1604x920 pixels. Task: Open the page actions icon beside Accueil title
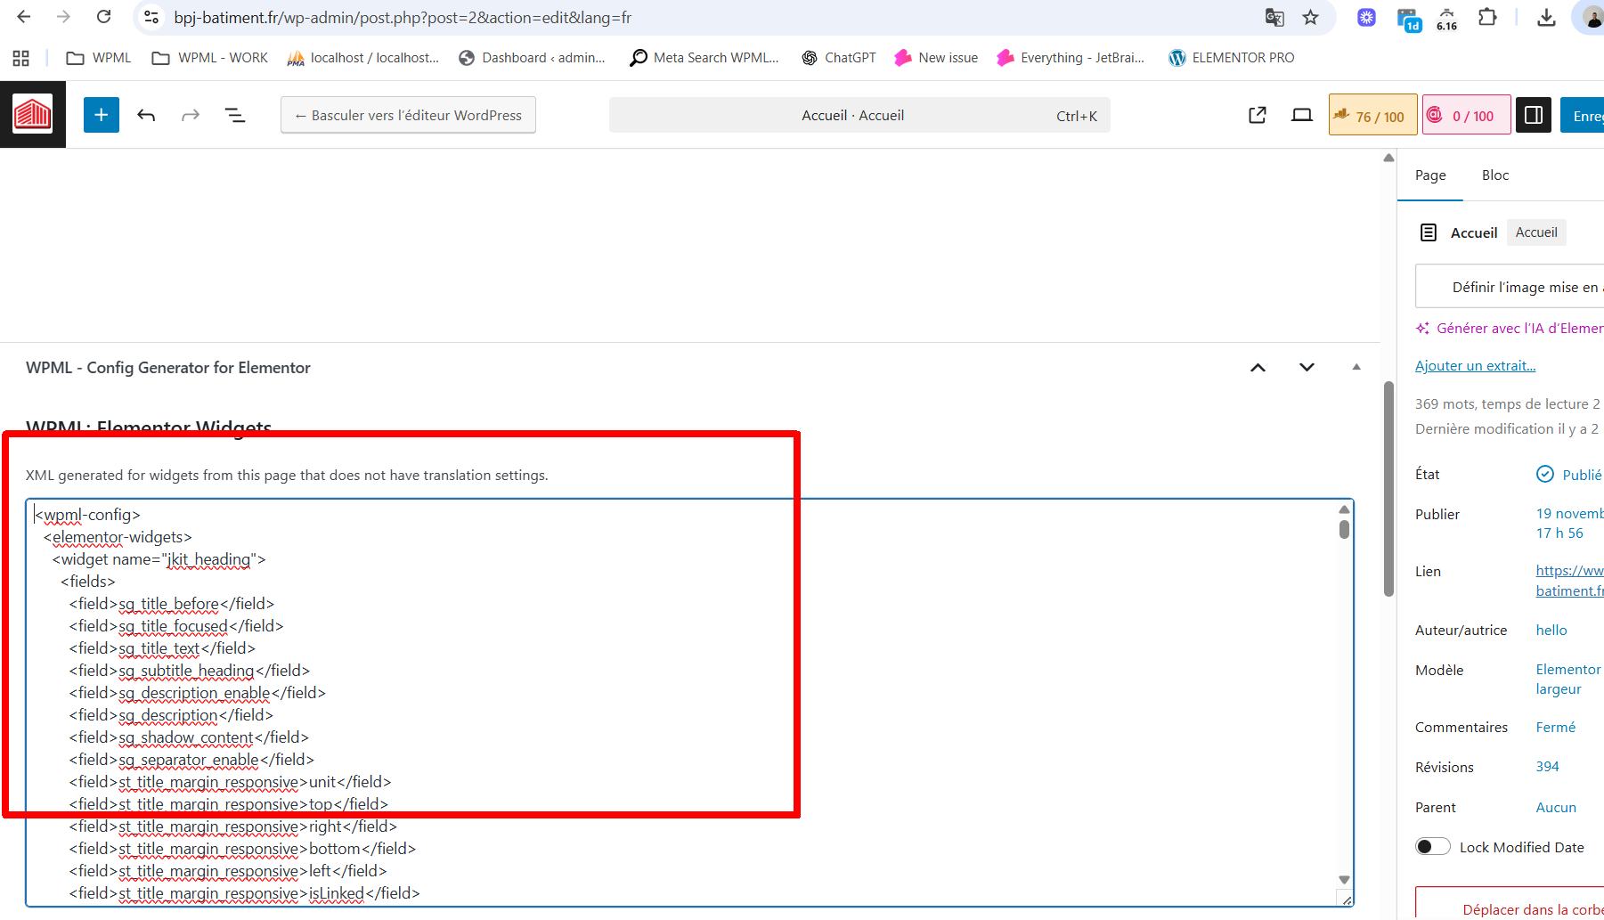1429,232
